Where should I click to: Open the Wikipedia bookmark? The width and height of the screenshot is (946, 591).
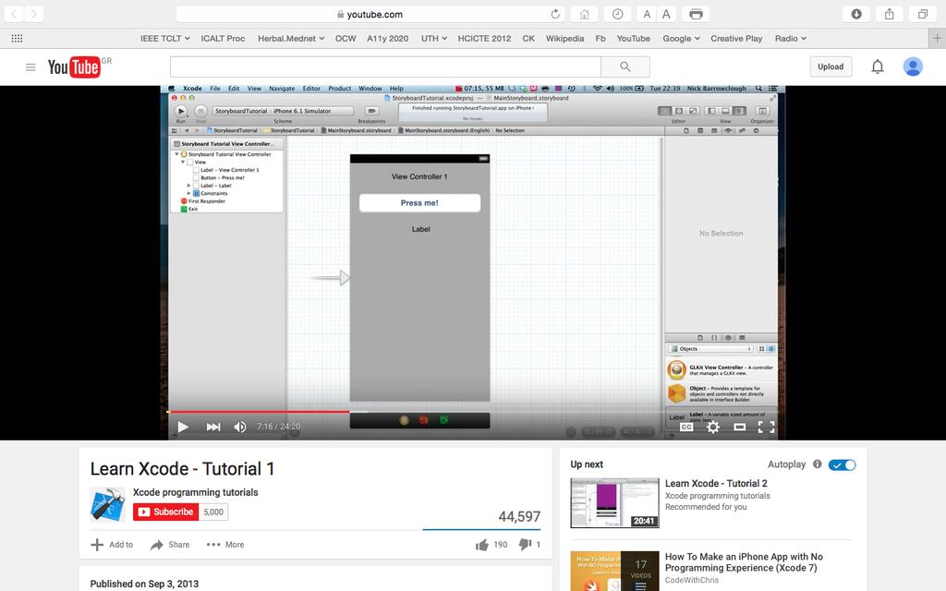pos(564,38)
